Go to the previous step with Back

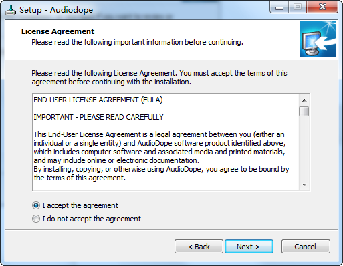pos(199,247)
